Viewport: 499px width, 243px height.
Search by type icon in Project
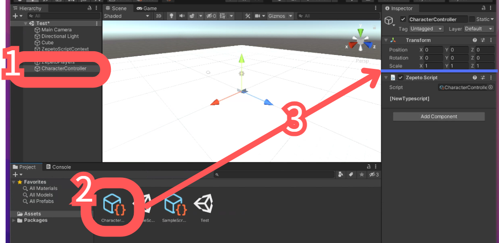(341, 174)
